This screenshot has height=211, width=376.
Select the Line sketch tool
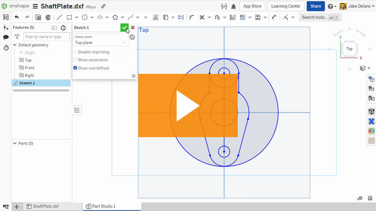59,17
